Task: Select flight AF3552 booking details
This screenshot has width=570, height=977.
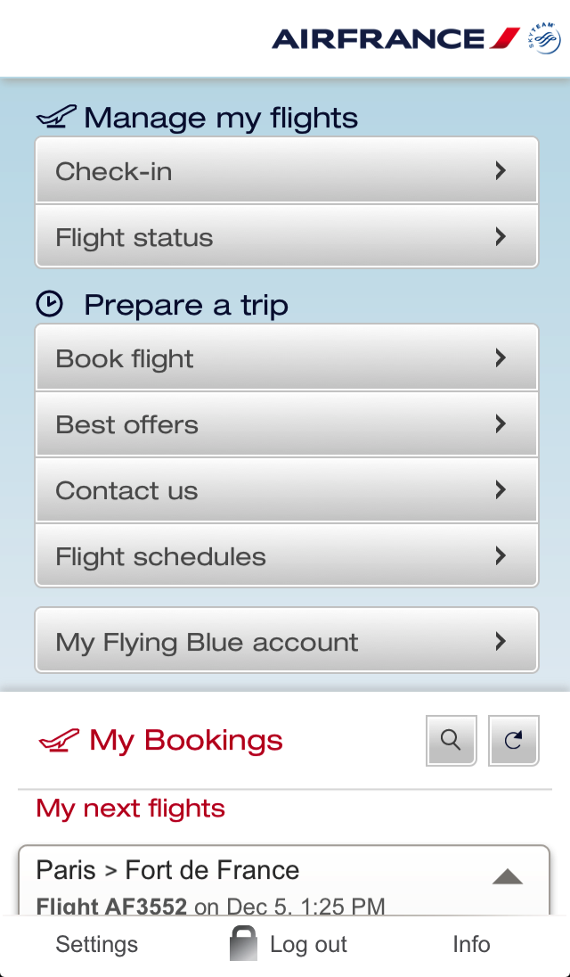Action: 210,906
